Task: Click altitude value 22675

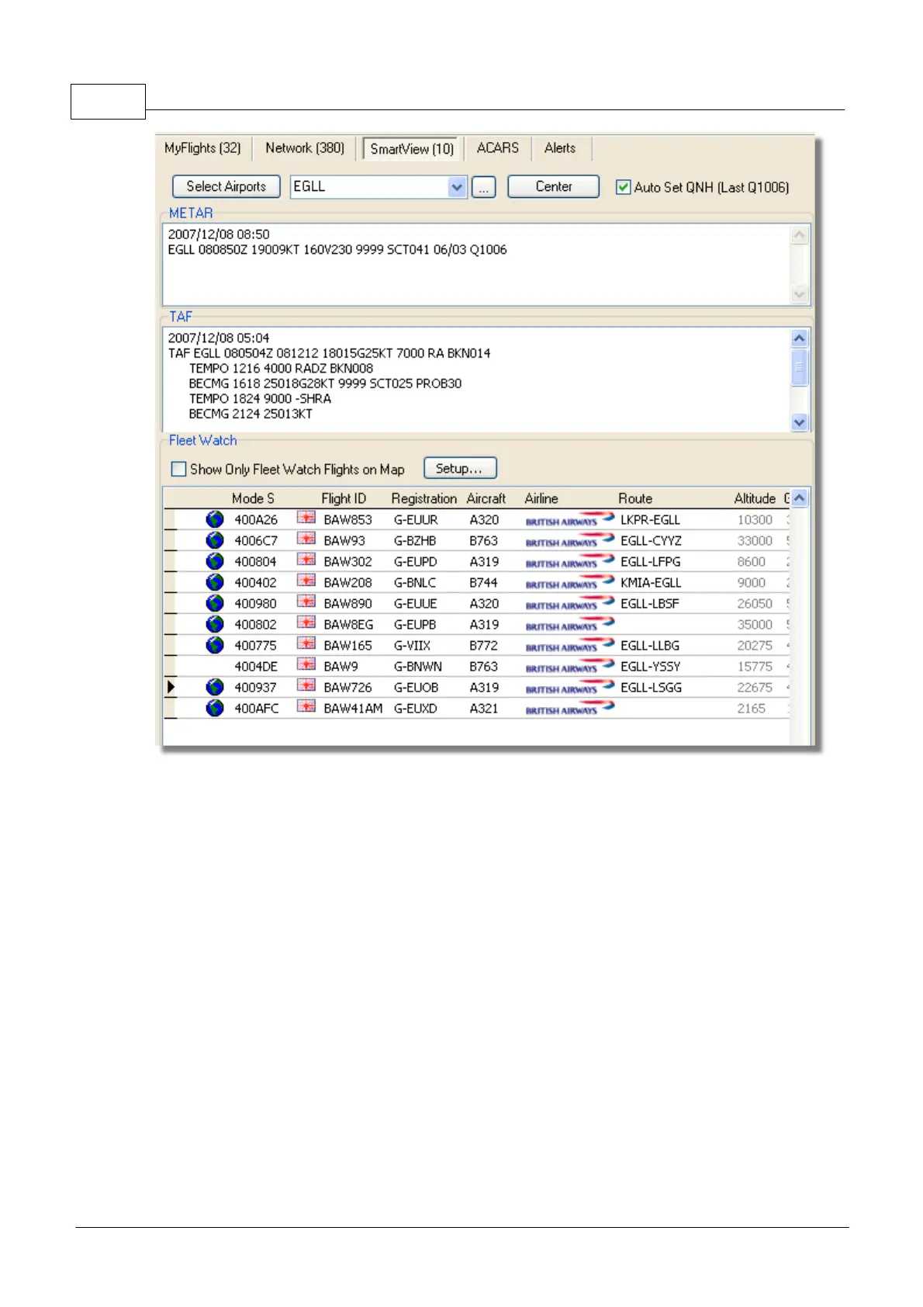Action: pyautogui.click(x=755, y=688)
